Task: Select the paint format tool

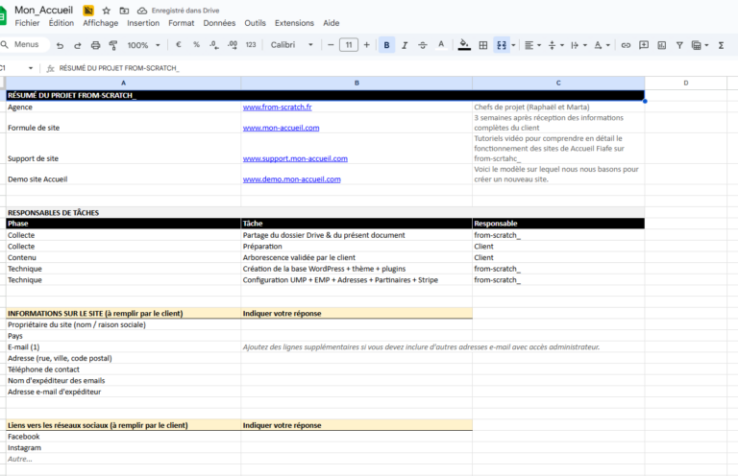Action: pos(113,45)
